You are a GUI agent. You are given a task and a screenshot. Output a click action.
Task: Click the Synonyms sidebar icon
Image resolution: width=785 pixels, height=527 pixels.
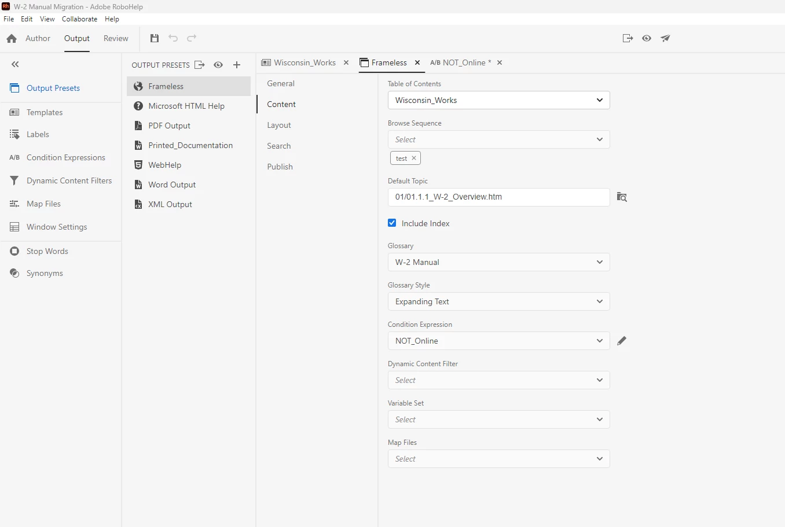(x=14, y=273)
